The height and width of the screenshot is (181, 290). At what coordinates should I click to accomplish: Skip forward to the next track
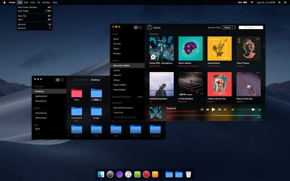click(x=219, y=109)
